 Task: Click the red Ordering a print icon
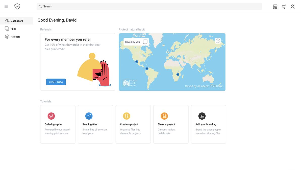pos(51,116)
